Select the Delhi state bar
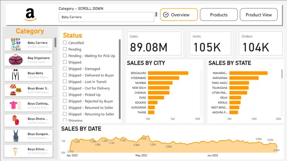 235,97
